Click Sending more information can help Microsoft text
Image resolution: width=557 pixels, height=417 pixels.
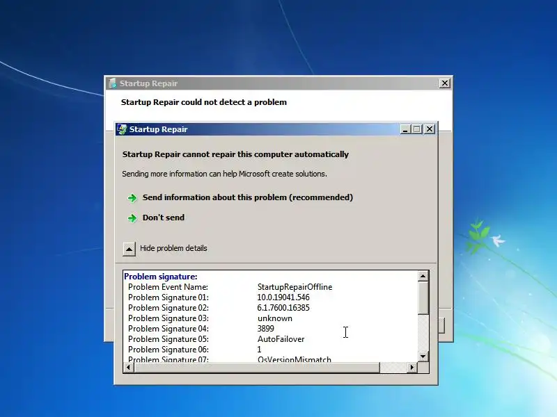224,174
